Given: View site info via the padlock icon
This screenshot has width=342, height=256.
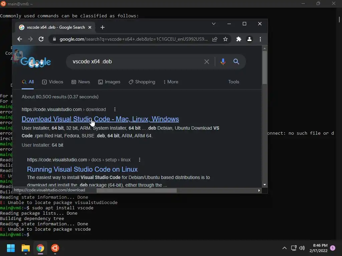Looking at the screenshot, I should click(x=54, y=39).
